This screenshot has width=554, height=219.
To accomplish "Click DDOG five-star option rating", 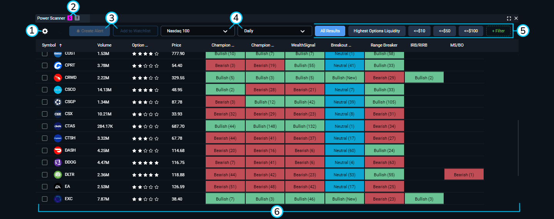I will (145, 162).
